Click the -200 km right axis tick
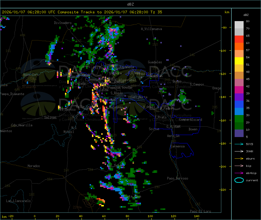 point(223,167)
